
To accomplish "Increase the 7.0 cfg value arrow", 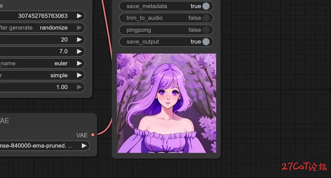I will pyautogui.click(x=79, y=51).
